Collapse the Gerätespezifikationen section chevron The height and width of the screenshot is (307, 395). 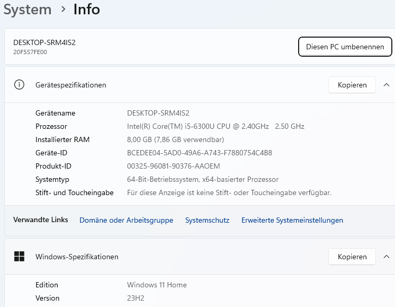387,85
